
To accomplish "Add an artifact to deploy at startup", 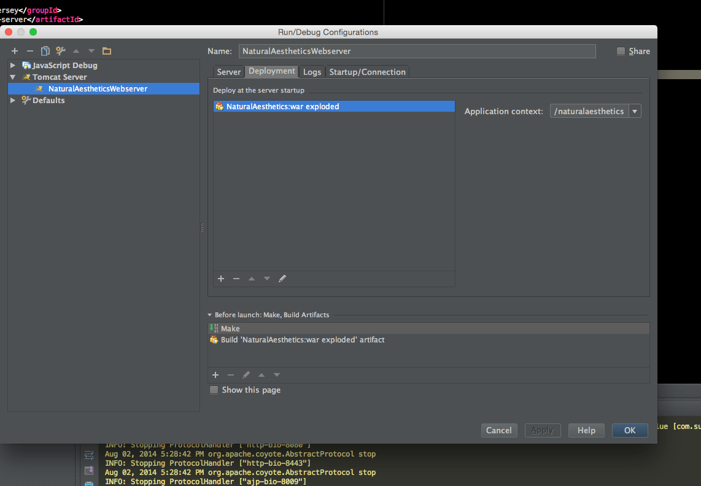I will [220, 279].
